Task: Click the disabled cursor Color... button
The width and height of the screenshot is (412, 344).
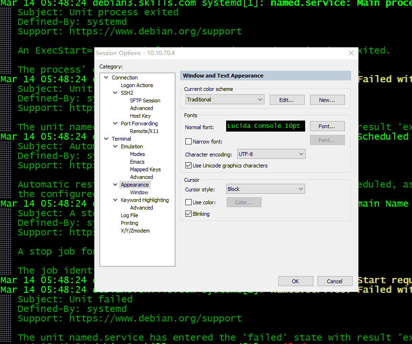Action: (x=244, y=202)
